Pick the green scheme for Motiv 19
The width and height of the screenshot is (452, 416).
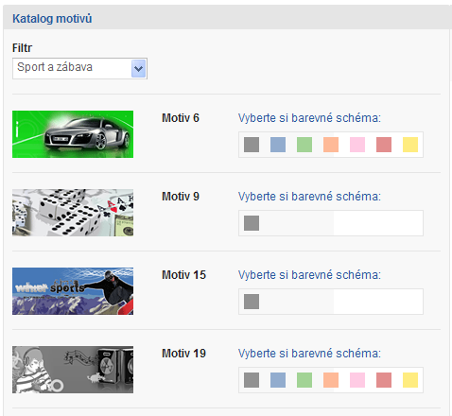click(x=304, y=380)
